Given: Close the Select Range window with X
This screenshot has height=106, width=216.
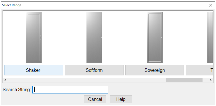Looking at the screenshot, I should pos(211,5).
